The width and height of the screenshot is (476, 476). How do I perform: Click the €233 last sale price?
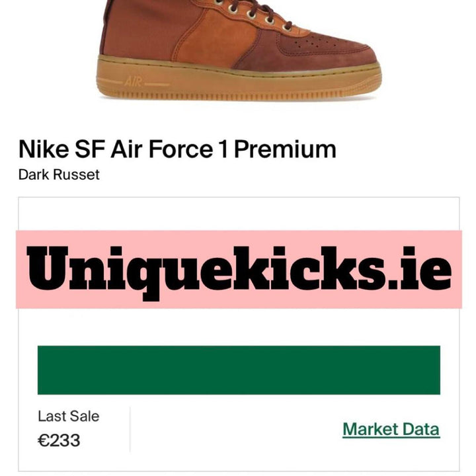coord(59,440)
